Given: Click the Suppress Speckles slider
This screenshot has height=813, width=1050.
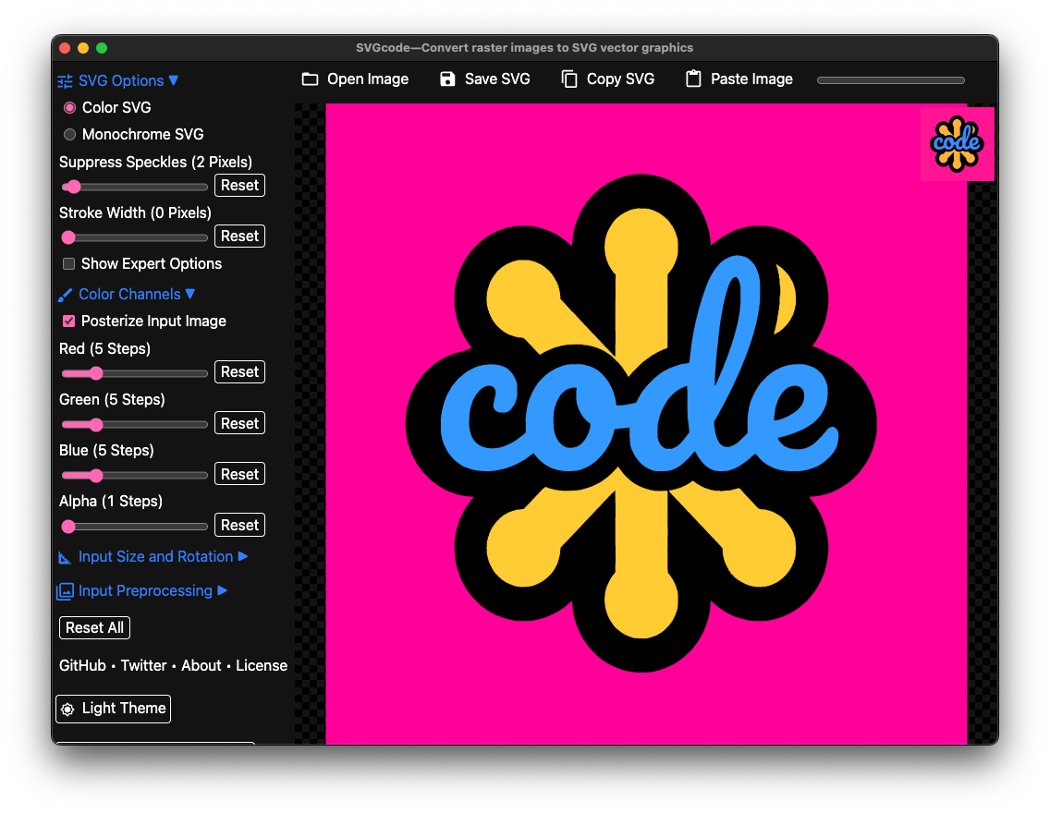Looking at the screenshot, I should [135, 187].
